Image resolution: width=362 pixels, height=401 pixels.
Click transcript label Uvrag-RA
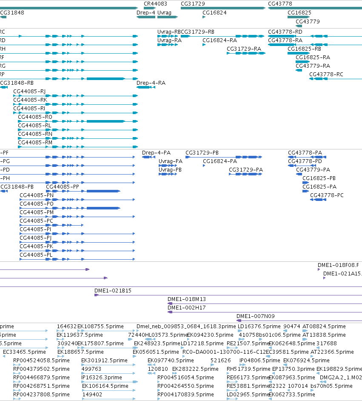[169, 40]
